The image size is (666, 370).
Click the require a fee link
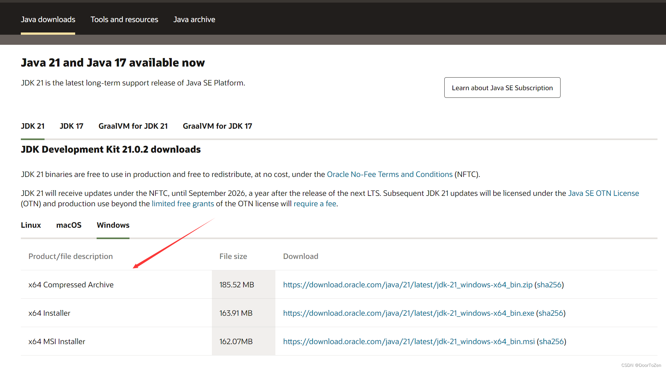[315, 204]
